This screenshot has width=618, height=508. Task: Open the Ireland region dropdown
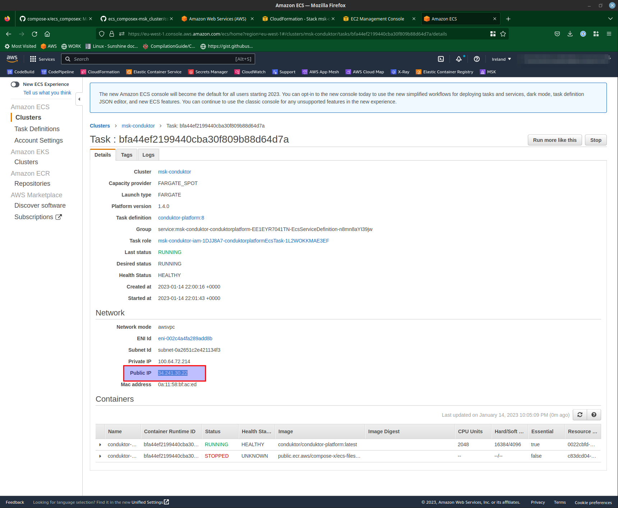click(x=501, y=59)
